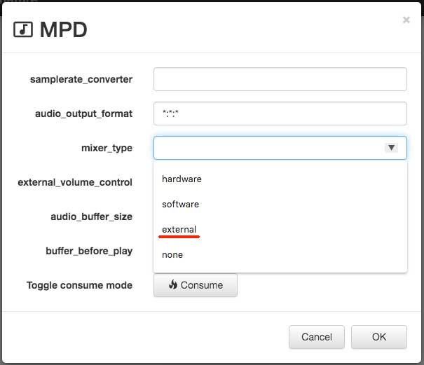The height and width of the screenshot is (365, 424).
Task: Choose software mixer option
Action: [180, 204]
